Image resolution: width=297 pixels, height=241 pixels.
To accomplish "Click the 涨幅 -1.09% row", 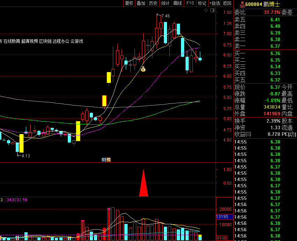I will (x=257, y=100).
